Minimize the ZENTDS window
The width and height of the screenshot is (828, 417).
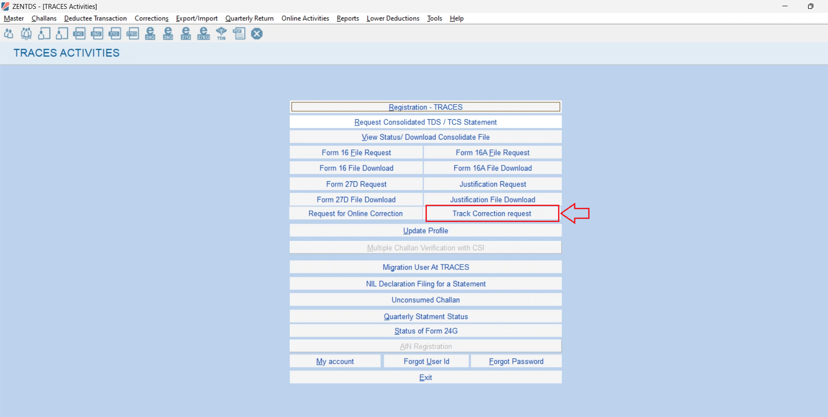click(785, 6)
